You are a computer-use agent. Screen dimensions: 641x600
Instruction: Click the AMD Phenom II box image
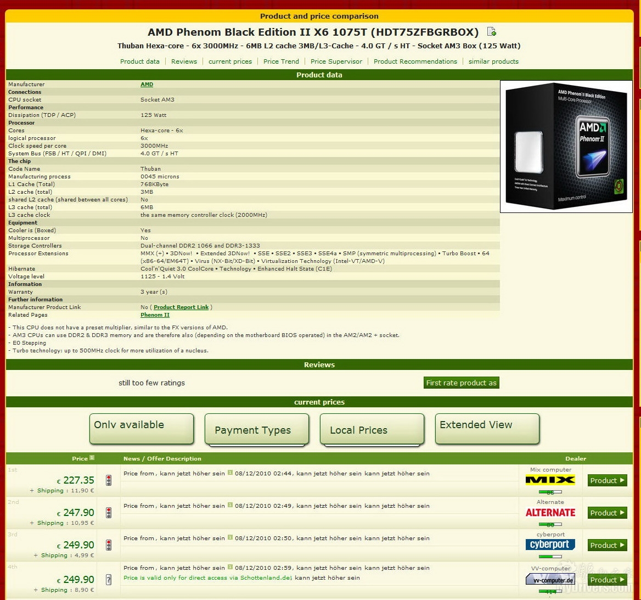pyautogui.click(x=566, y=147)
